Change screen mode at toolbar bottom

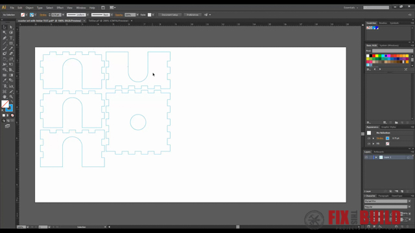click(x=7, y=126)
